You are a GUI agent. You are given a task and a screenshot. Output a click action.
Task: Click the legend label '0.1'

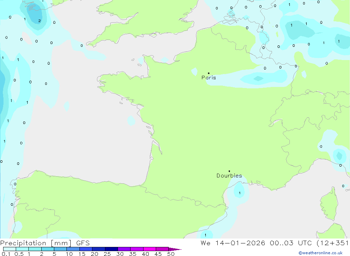pos(6,254)
